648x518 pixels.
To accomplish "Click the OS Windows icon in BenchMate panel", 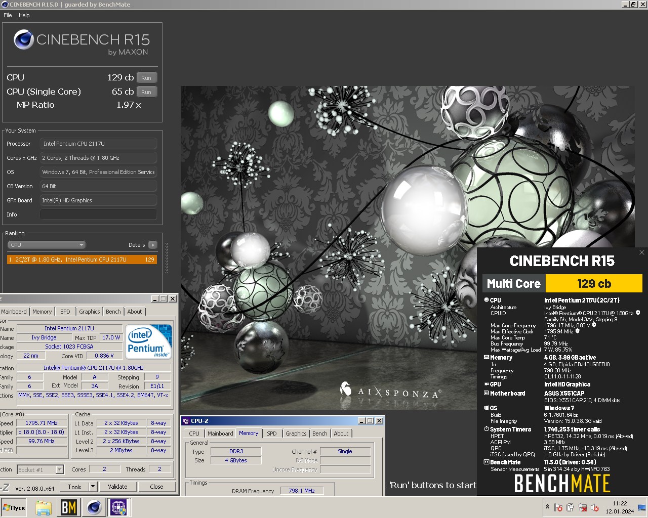I will tap(487, 408).
